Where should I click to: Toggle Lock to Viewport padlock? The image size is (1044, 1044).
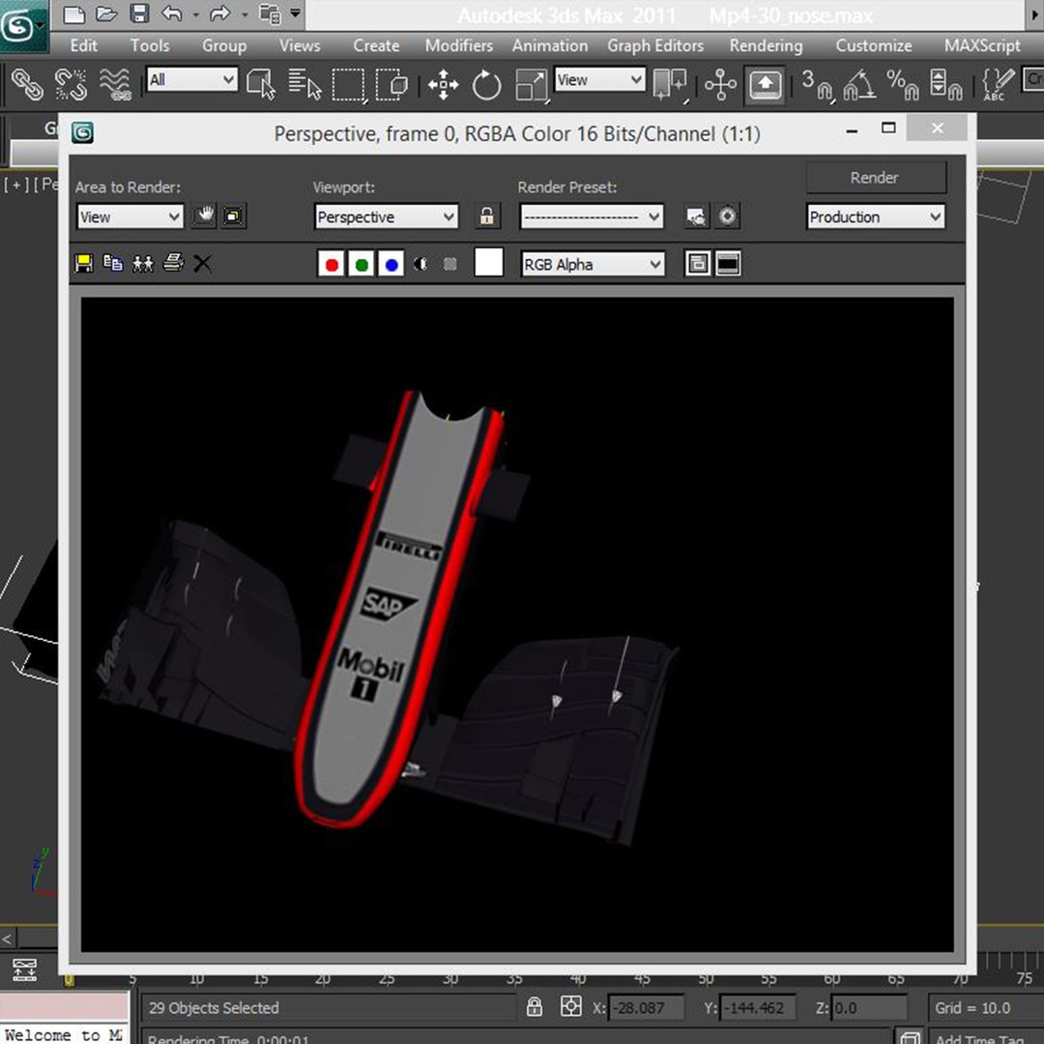point(487,217)
